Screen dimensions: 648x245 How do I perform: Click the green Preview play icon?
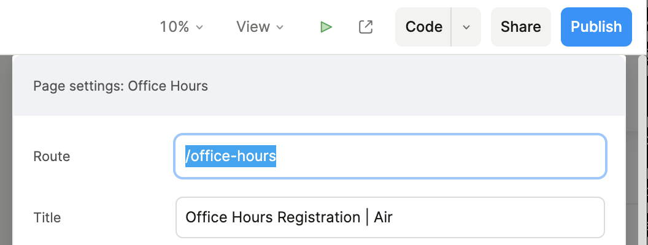click(x=326, y=27)
